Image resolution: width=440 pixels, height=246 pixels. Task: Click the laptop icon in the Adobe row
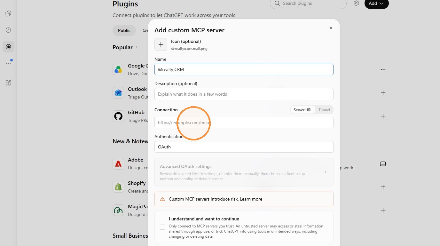coord(383,164)
